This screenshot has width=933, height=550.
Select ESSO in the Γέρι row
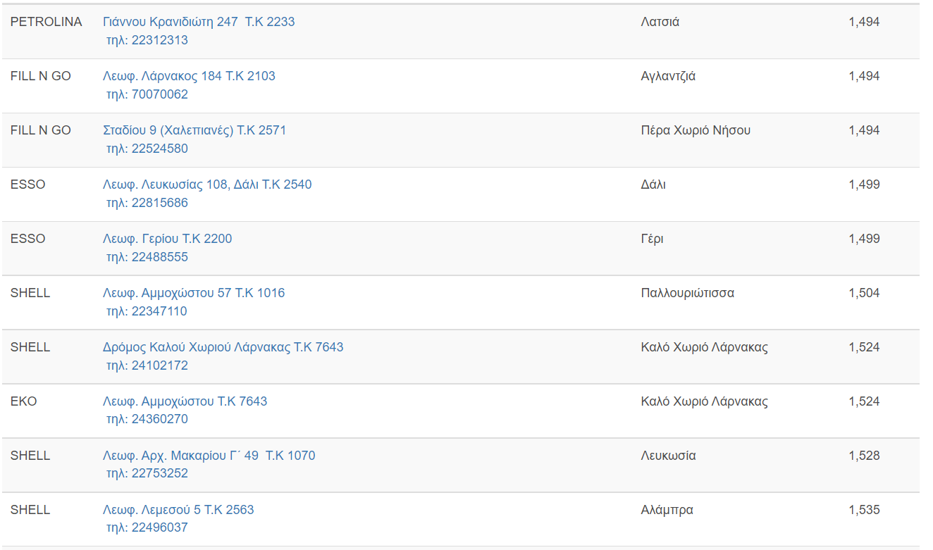coord(28,239)
